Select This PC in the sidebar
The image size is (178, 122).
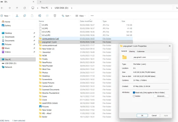(18, 59)
